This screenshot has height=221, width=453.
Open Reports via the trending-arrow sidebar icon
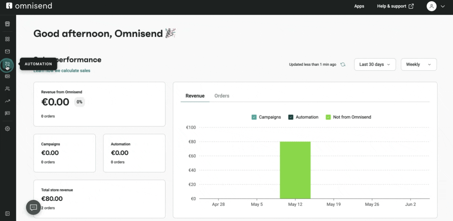coord(8,101)
